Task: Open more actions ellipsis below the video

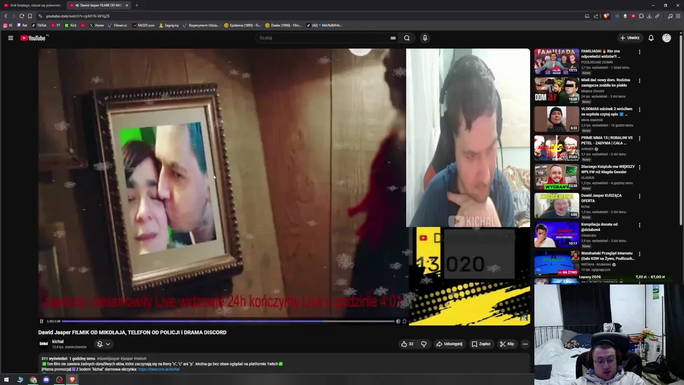Action: click(525, 344)
